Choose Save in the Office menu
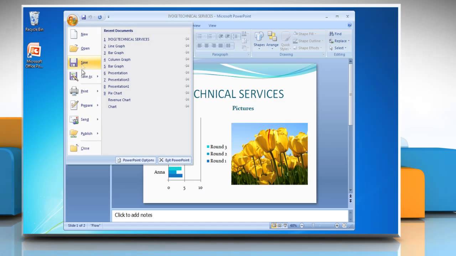 coord(84,63)
